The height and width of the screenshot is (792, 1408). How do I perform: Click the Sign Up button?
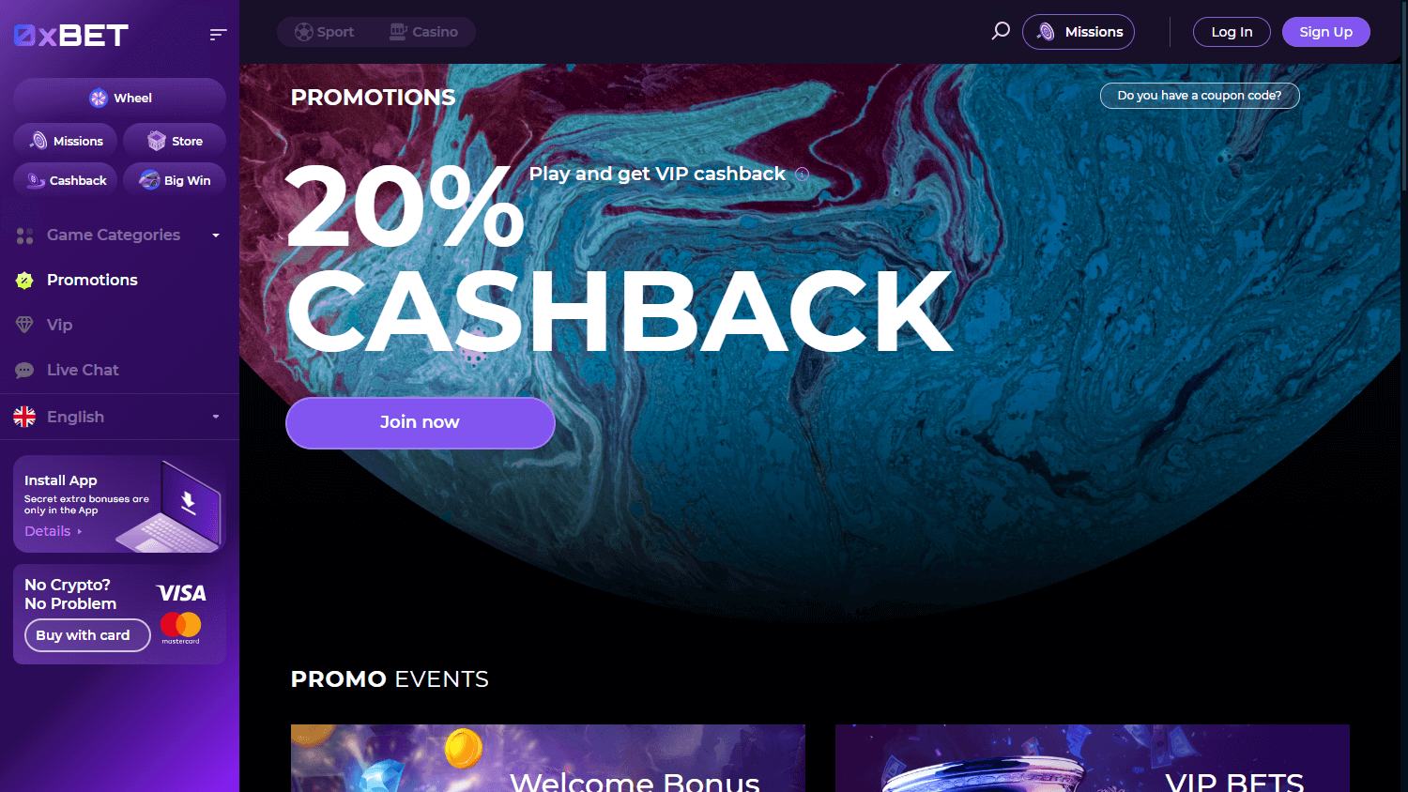click(x=1326, y=32)
